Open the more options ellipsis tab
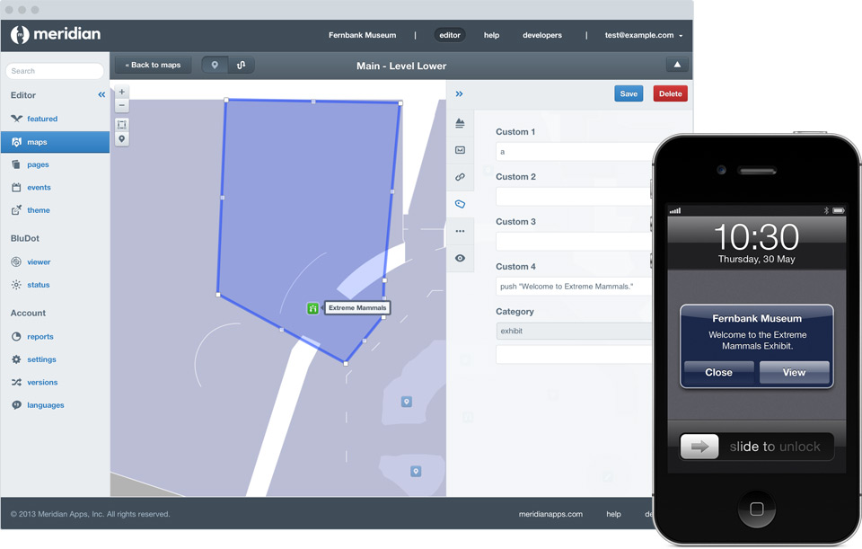Screen dimensions: 862x549 [460, 231]
